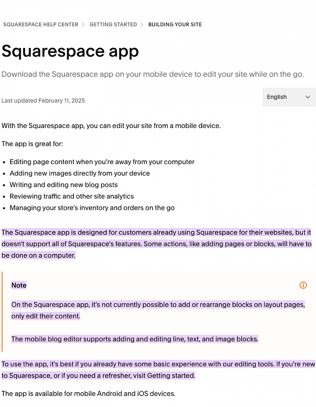The image size is (316, 407).
Task: Open the English language dropdown
Action: click(x=288, y=97)
